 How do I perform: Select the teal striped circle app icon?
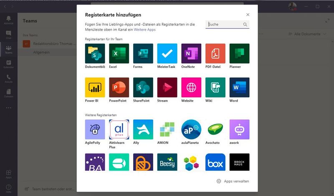(119, 162)
